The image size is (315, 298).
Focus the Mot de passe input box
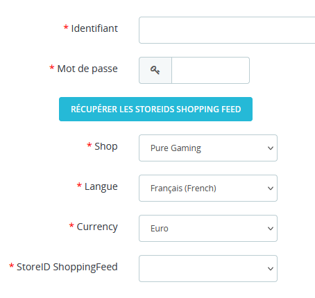pyautogui.click(x=210, y=70)
